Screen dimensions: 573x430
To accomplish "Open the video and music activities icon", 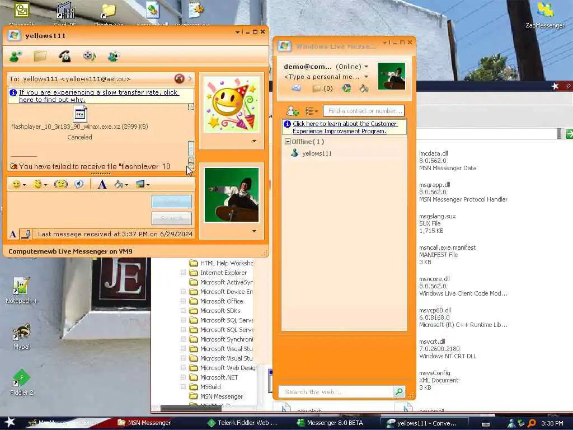I will tap(89, 56).
